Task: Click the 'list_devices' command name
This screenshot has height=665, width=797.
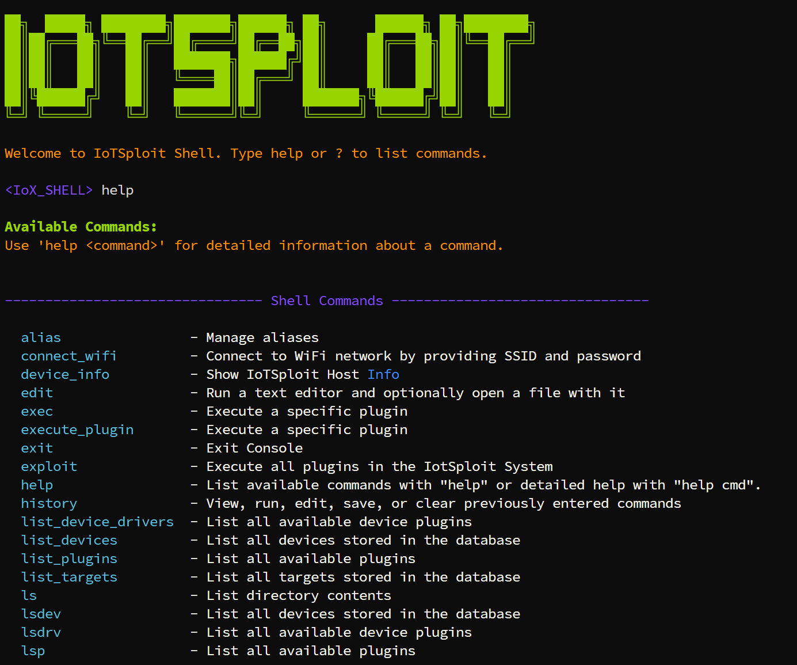Action: (x=69, y=540)
